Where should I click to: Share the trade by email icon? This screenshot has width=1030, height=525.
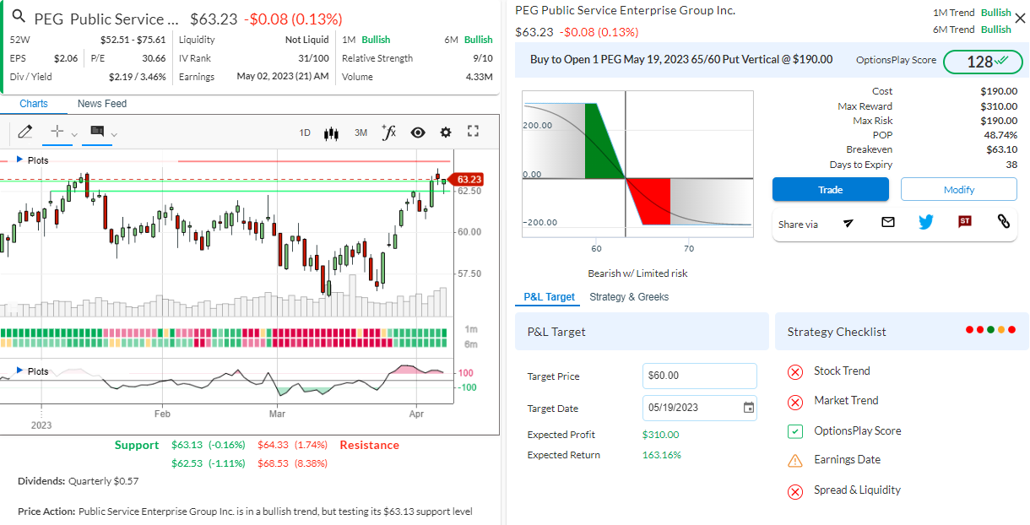[887, 222]
